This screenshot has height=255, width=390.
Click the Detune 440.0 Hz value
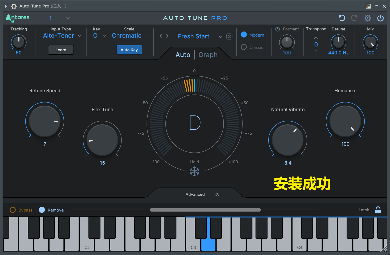coord(338,53)
